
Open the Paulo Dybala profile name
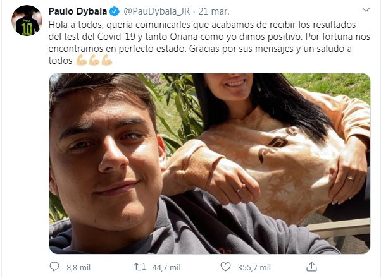click(78, 11)
